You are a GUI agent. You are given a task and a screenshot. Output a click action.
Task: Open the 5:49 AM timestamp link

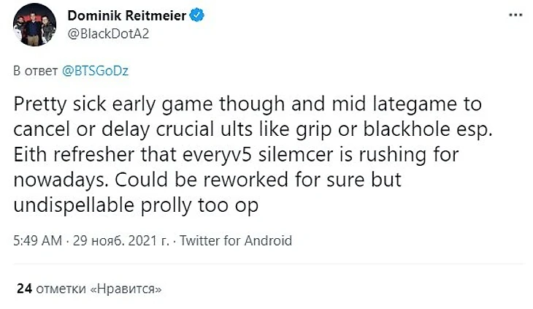[x=36, y=240]
